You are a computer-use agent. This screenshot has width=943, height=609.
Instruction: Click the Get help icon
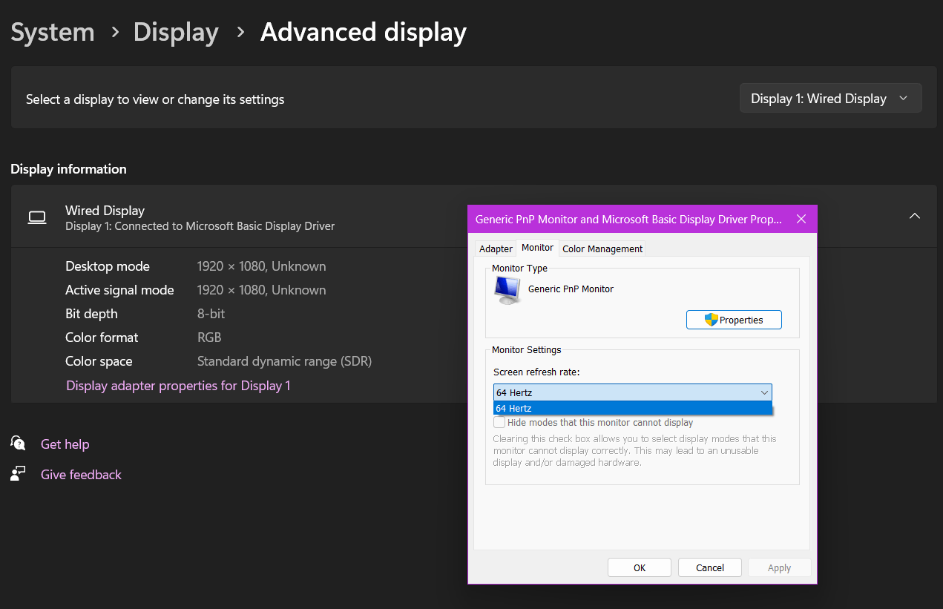[18, 443]
